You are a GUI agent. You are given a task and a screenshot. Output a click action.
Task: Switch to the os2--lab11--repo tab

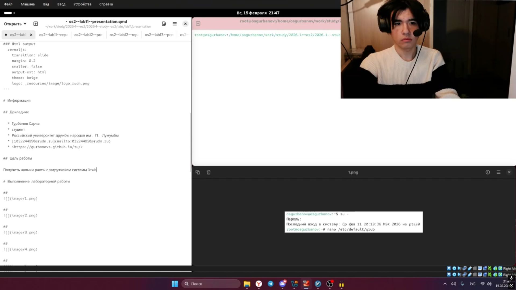point(53,35)
